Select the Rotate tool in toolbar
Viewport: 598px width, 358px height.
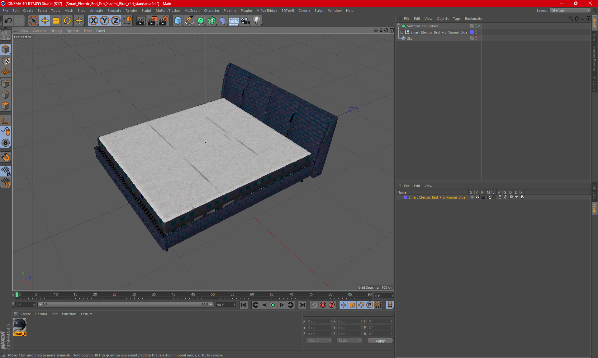[67, 21]
